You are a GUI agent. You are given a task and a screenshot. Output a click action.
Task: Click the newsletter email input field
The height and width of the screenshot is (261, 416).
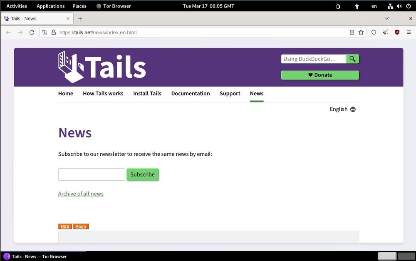coord(91,174)
